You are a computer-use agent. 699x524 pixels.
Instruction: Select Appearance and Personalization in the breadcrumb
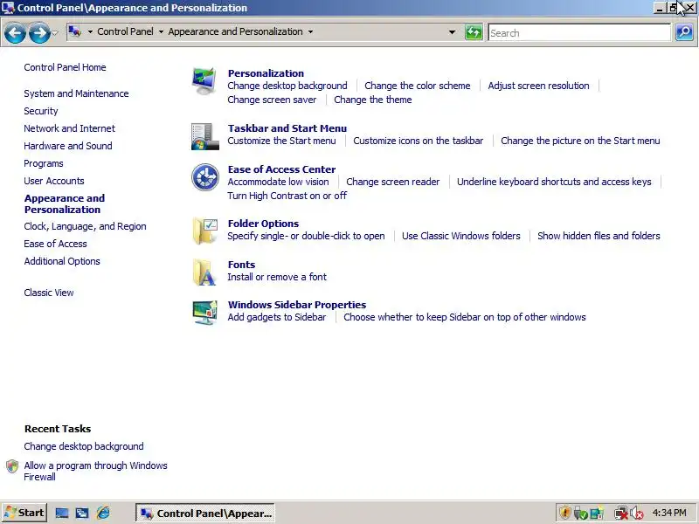pyautogui.click(x=235, y=31)
